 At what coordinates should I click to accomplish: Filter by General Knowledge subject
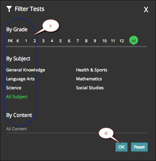tap(26, 70)
